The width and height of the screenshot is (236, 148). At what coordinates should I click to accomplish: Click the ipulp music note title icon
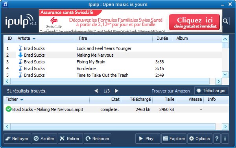[5, 4]
